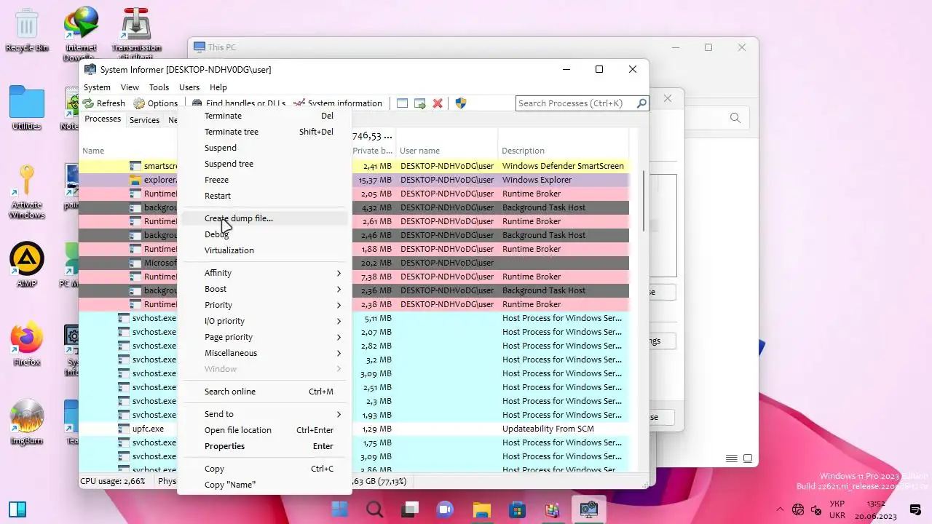The width and height of the screenshot is (932, 524).
Task: Open the System menu
Action: click(97, 87)
